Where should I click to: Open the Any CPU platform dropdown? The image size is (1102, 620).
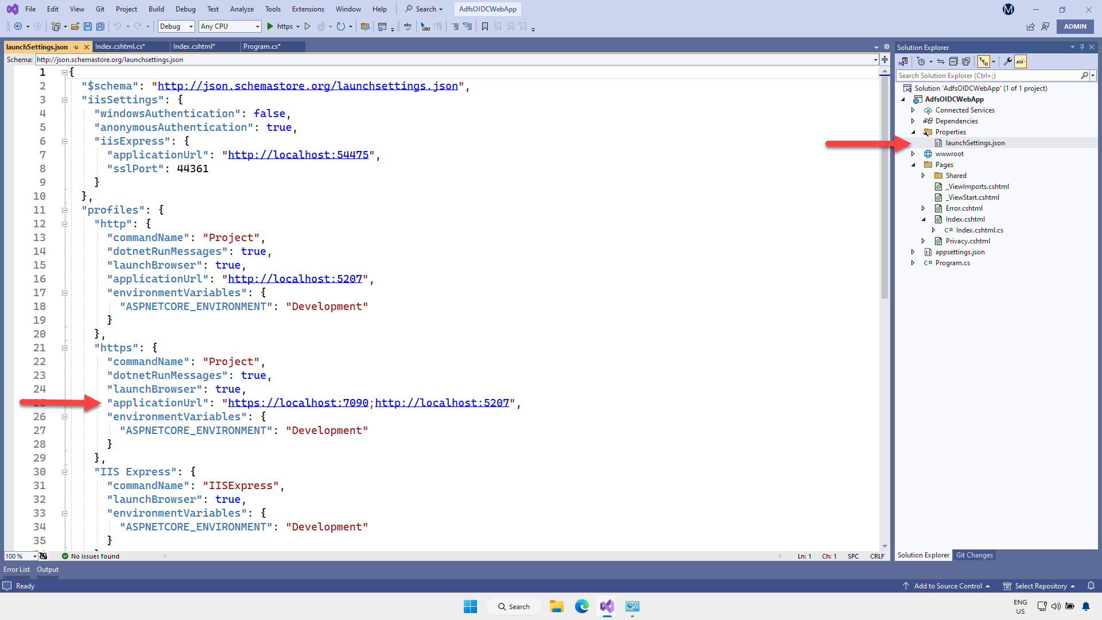[x=229, y=26]
